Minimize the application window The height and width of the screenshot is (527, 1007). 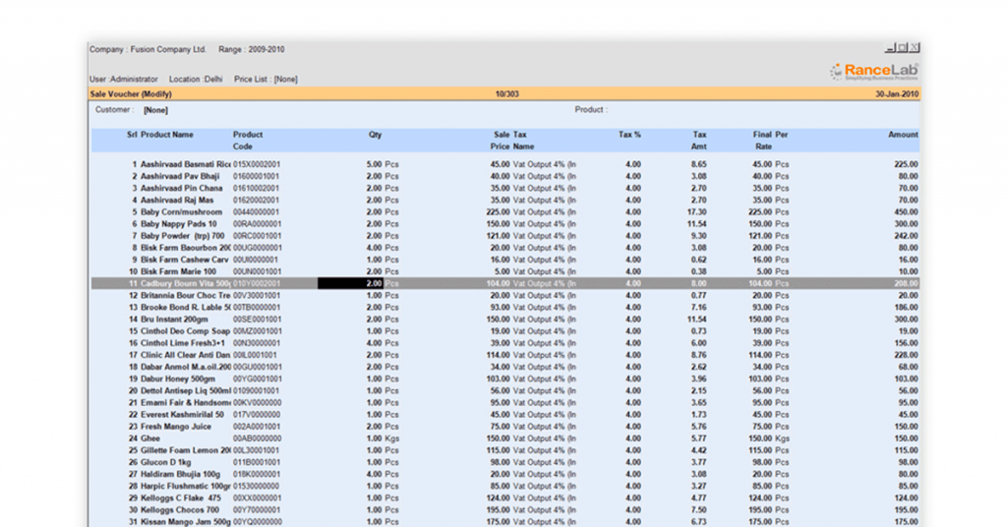pyautogui.click(x=891, y=47)
